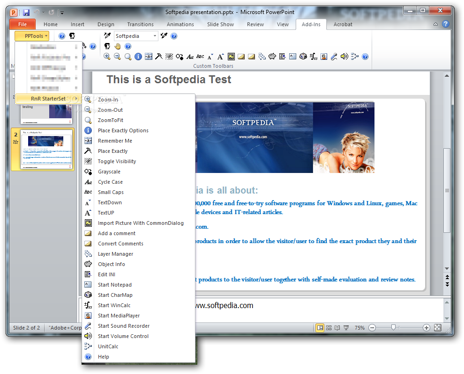Click ZoomToFit magnifier in custom toolbar

[x=127, y=57]
